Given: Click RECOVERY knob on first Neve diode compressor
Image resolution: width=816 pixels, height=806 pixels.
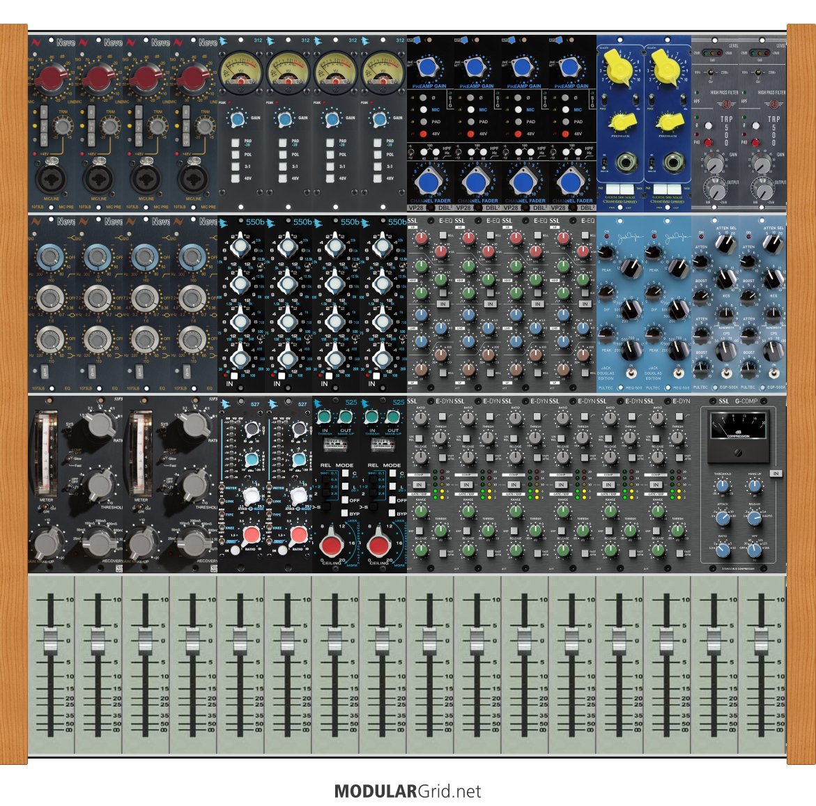Looking at the screenshot, I should pyautogui.click(x=99, y=543).
